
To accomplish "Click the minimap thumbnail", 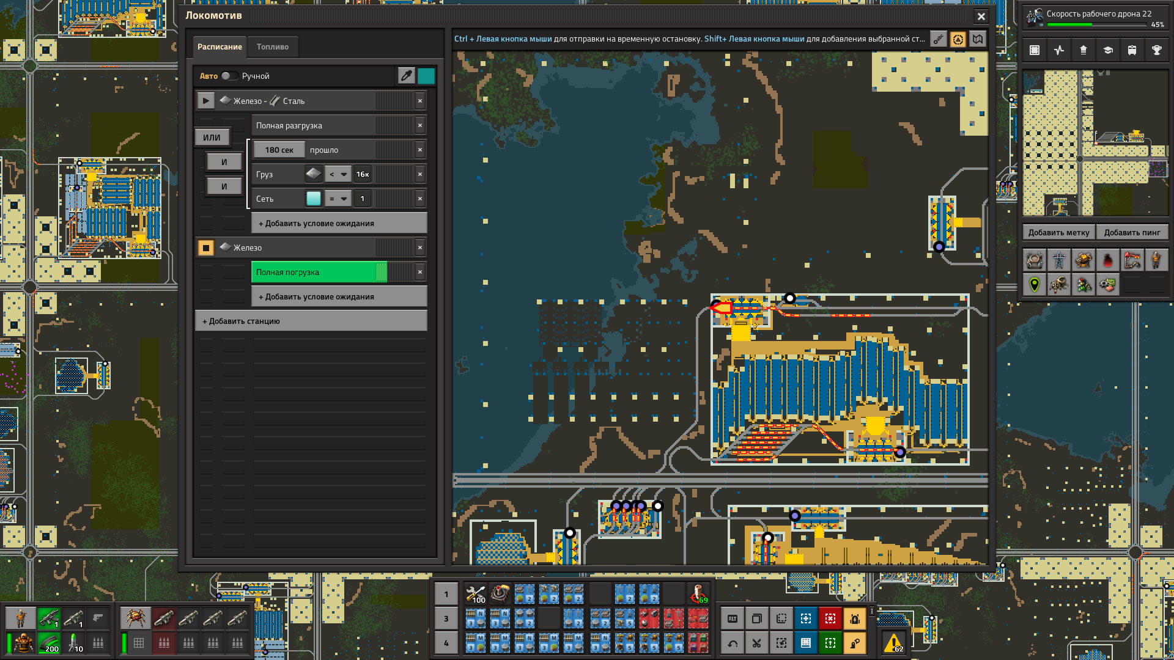I will [1095, 143].
